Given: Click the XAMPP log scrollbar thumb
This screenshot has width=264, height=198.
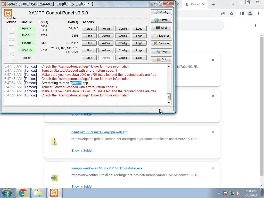Looking at the screenshot, I should click(169, 97).
